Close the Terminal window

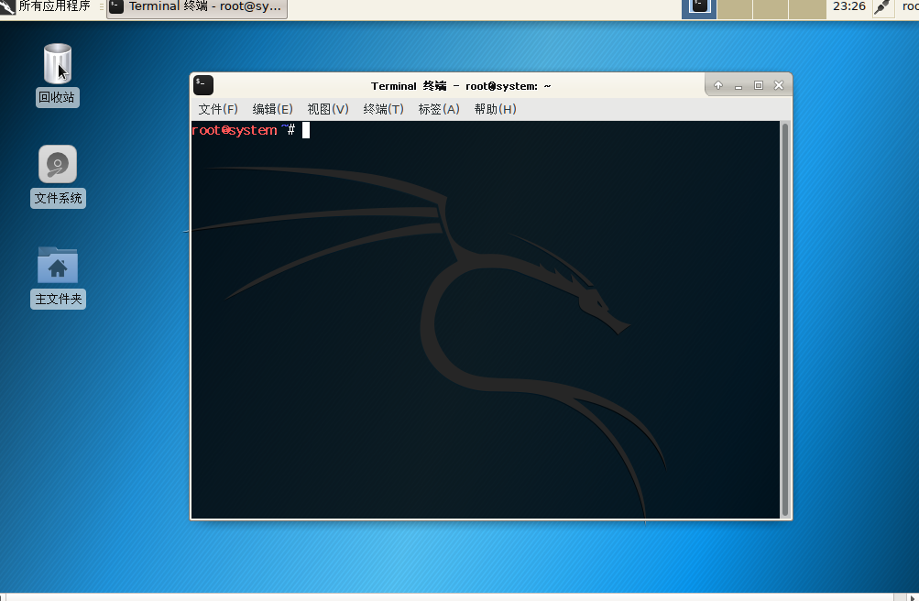tap(779, 85)
